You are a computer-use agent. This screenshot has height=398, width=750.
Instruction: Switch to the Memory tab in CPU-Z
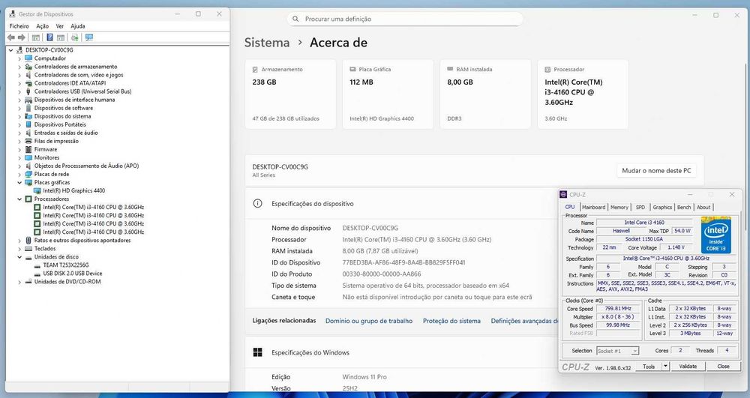point(619,208)
